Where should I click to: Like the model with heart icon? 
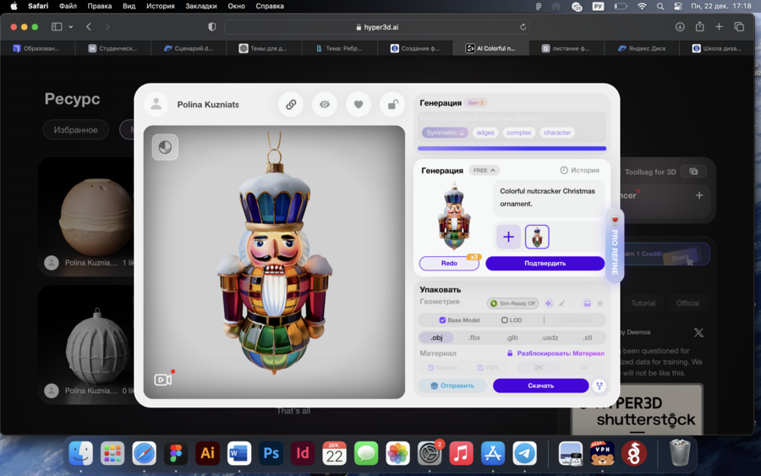(x=359, y=104)
